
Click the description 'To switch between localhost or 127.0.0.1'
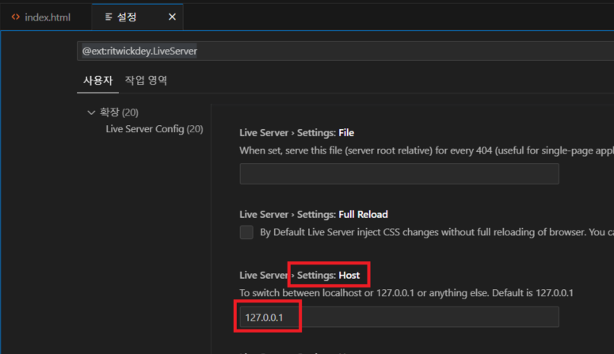pyautogui.click(x=406, y=293)
